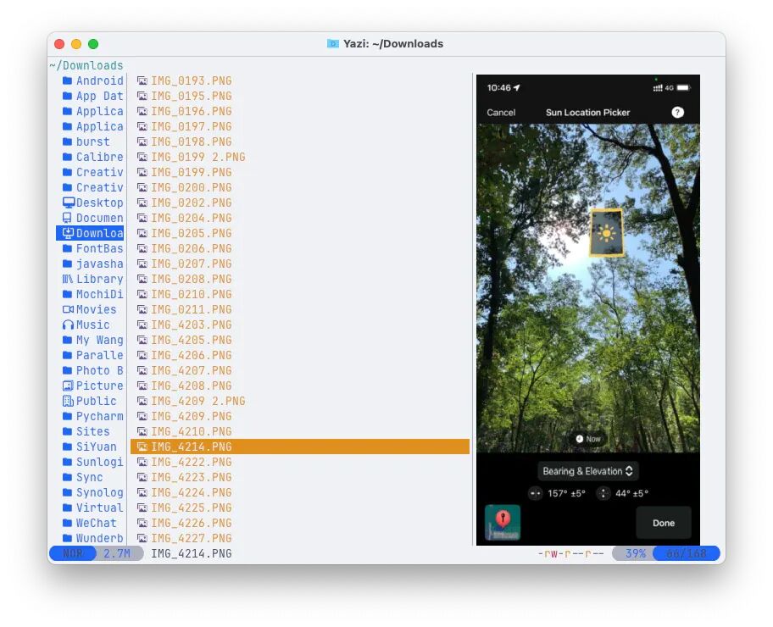The image size is (773, 627).
Task: Click the image icon beside IMG_4227.PNG
Action: tap(142, 538)
